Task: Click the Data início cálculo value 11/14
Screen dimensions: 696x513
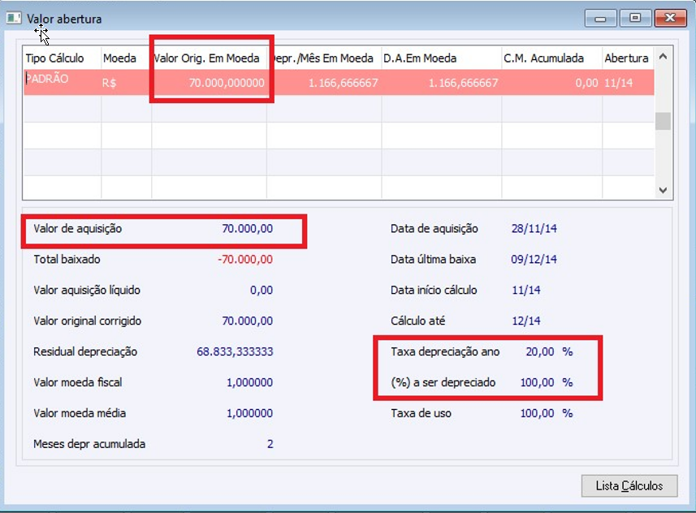Action: point(526,291)
